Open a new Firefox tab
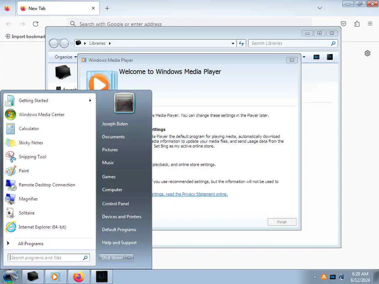379x284 pixels. click(107, 9)
